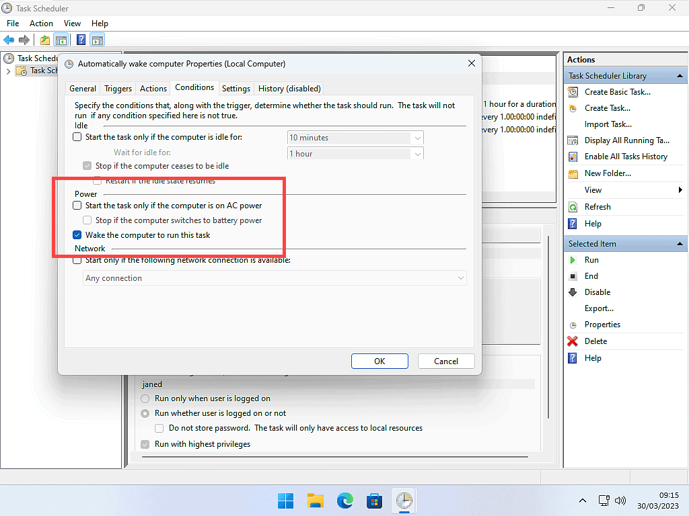The image size is (689, 516).
Task: Open Microsoft Edge from the taskbar
Action: (345, 501)
